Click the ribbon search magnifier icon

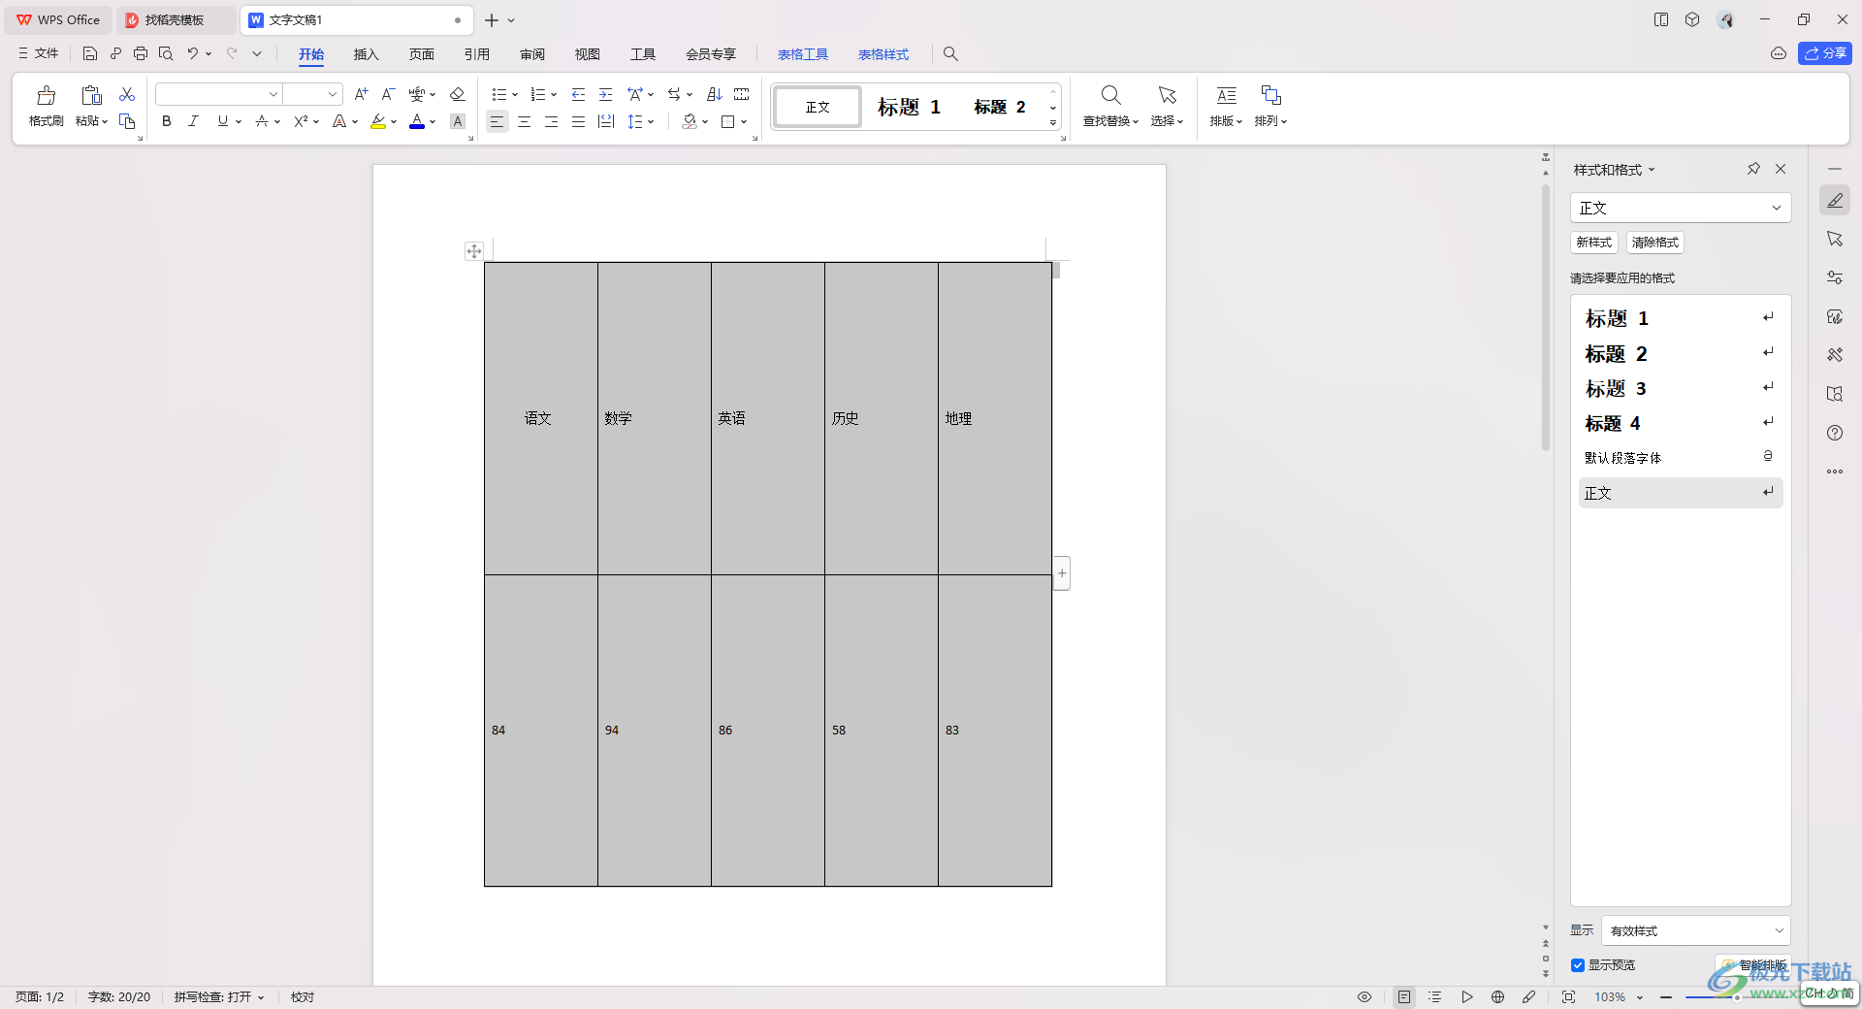tap(950, 54)
